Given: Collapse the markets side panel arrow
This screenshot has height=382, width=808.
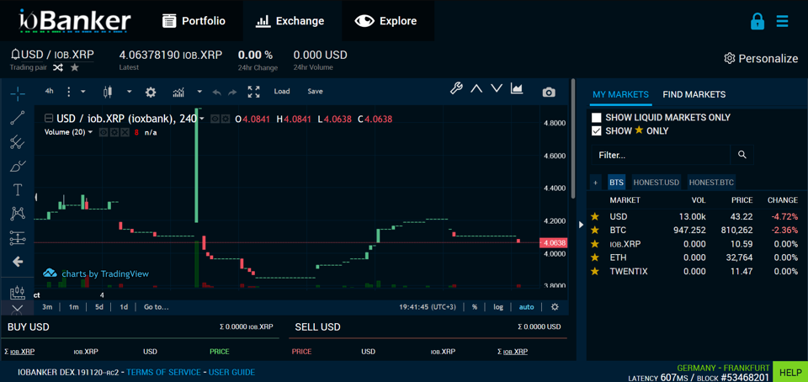Looking at the screenshot, I should click(582, 225).
